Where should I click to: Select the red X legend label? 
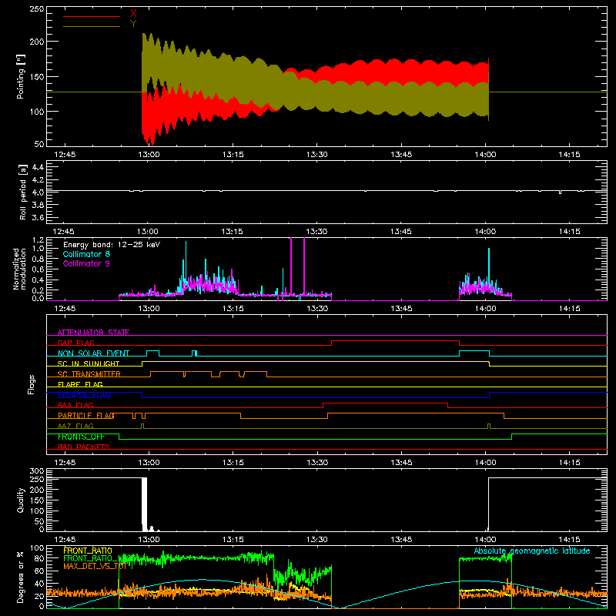click(133, 13)
